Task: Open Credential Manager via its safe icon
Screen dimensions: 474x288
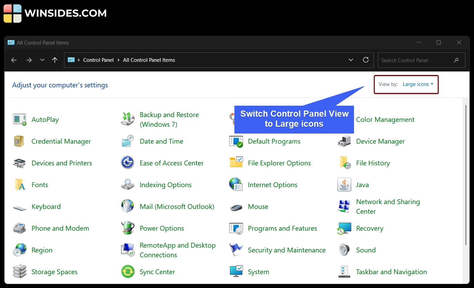Action: (x=19, y=141)
